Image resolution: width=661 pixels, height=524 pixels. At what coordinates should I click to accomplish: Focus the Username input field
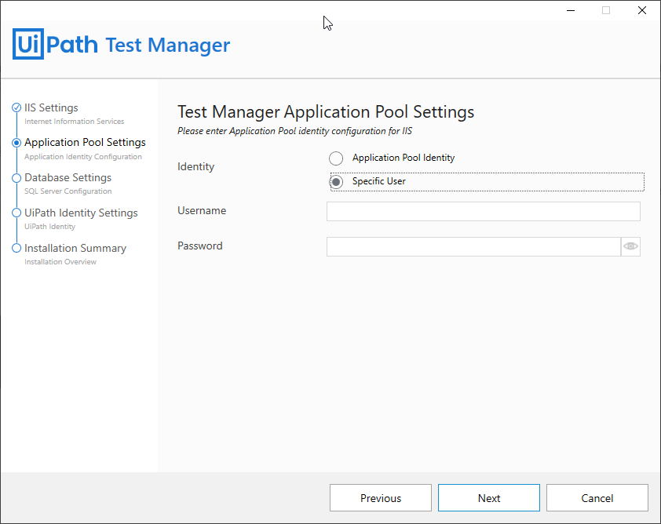483,211
